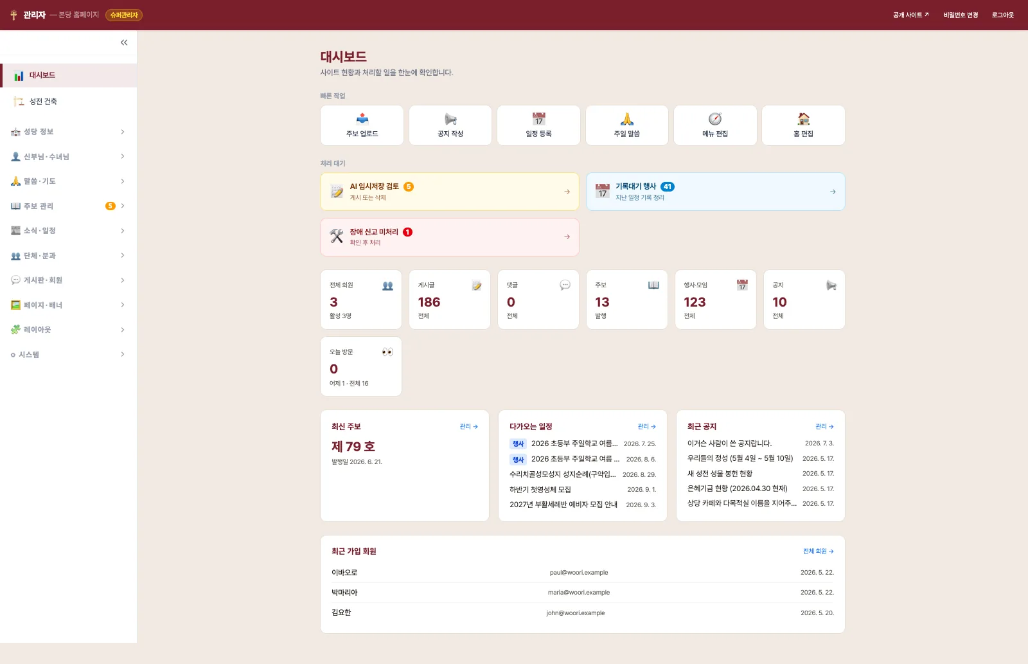This screenshot has height=664, width=1028.
Task: Expand the 시스템 sidebar section
Action: click(69, 355)
